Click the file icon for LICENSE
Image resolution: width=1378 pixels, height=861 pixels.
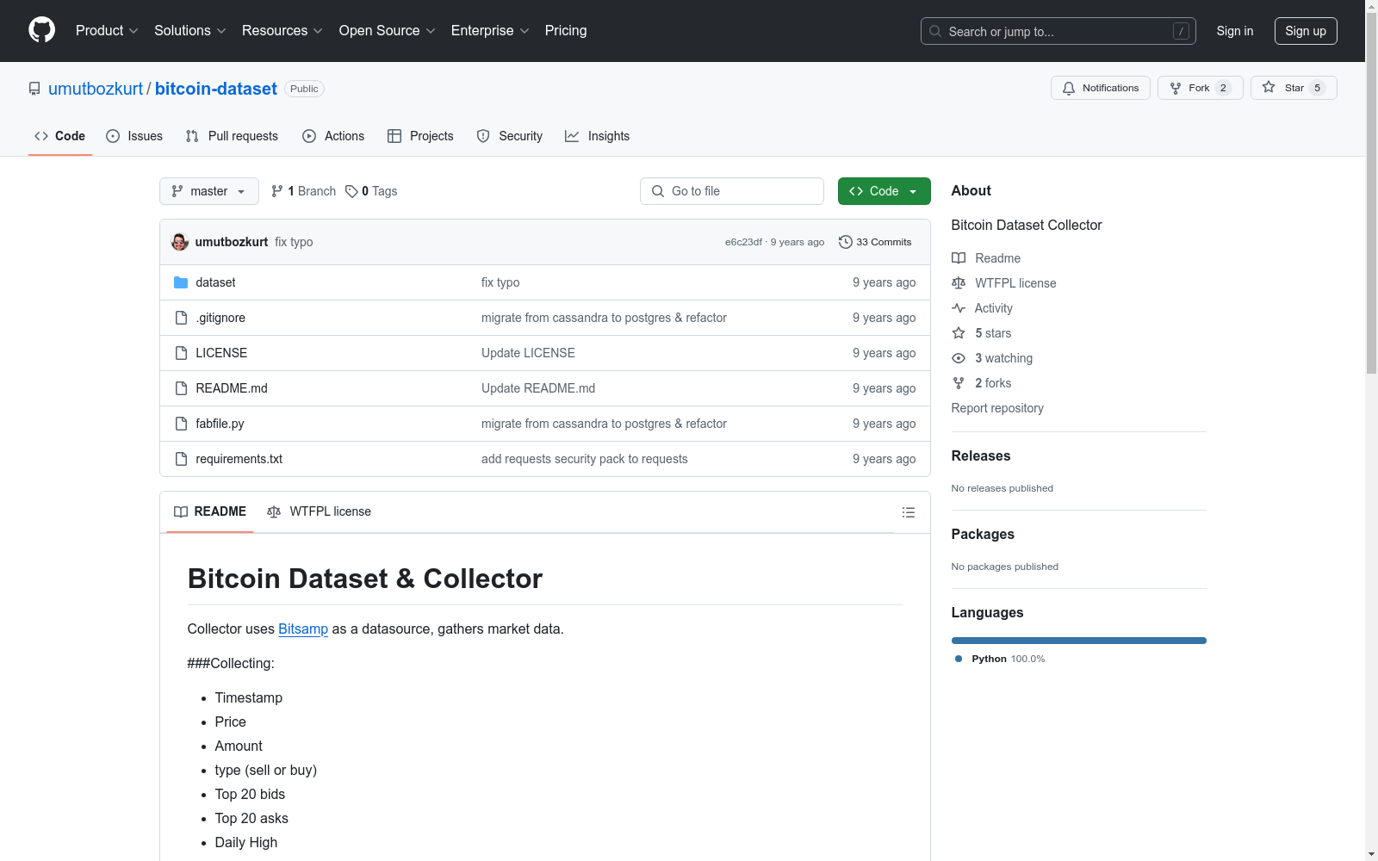point(181,353)
